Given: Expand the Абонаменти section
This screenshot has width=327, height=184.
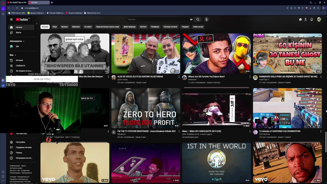Looking at the screenshot, I should pyautogui.click(x=17, y=41).
